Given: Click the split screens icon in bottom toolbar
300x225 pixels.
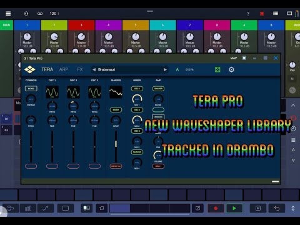Looking at the screenshot, I should tap(87, 208).
